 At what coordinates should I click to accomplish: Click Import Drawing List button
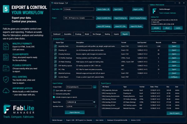(120, 18)
